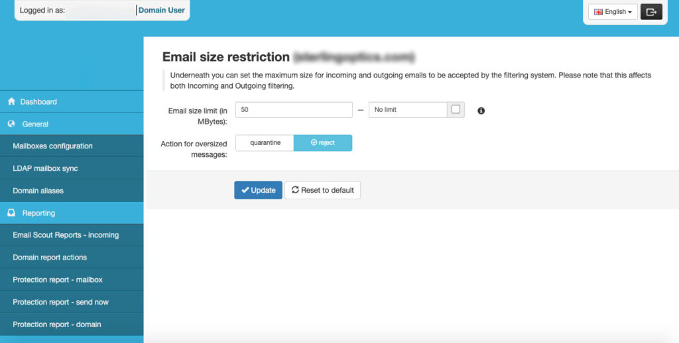Collapse the Reporting sidebar section
Image resolution: width=679 pixels, height=343 pixels.
point(72,213)
